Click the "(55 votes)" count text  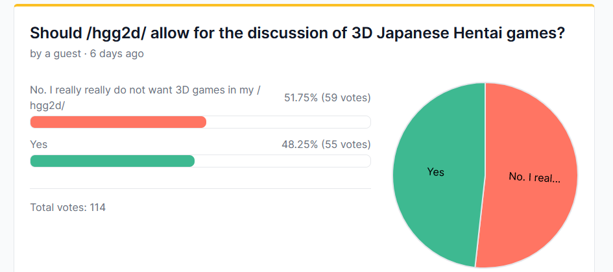click(346, 144)
